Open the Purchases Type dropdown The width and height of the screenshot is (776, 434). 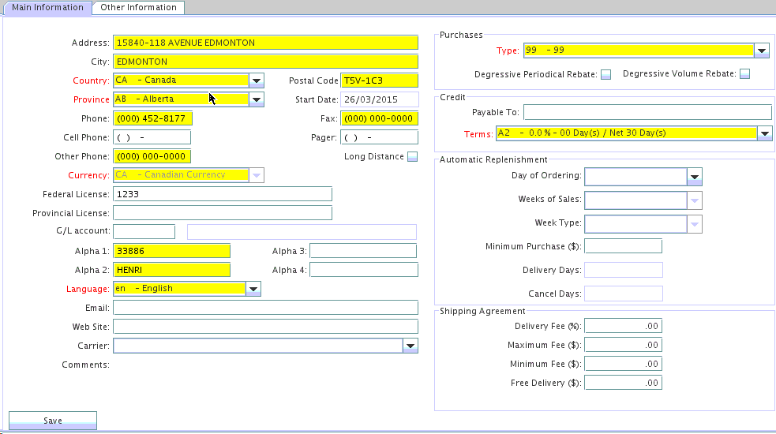(762, 51)
